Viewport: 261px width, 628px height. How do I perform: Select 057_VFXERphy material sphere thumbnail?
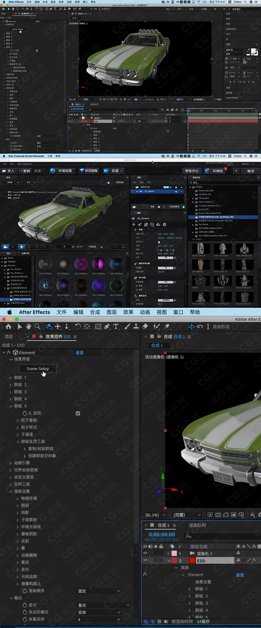click(45, 265)
